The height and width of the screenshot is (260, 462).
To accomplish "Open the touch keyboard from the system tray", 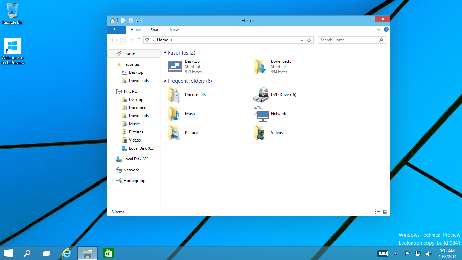I will [x=383, y=253].
